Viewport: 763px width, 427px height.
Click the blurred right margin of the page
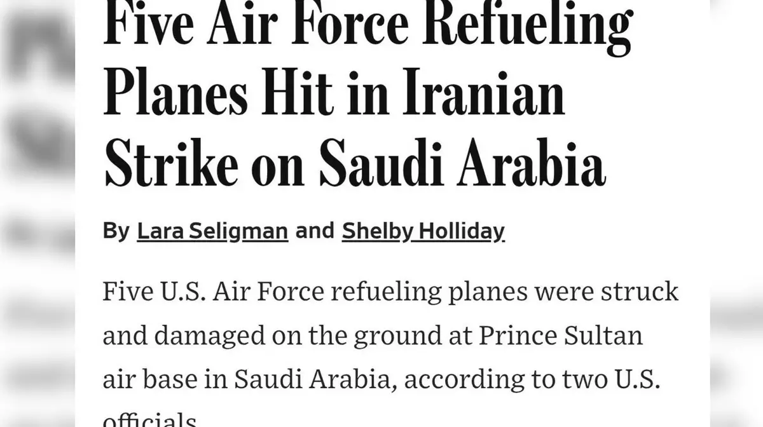(736, 213)
